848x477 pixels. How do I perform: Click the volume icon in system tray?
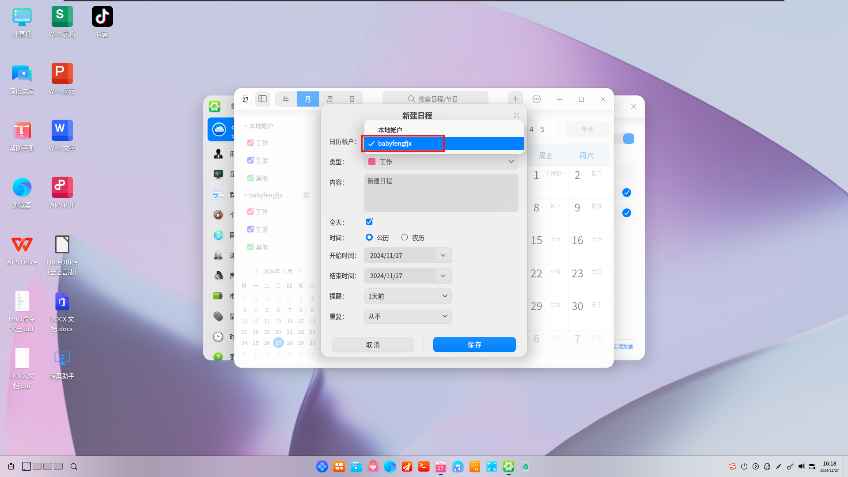tap(801, 466)
